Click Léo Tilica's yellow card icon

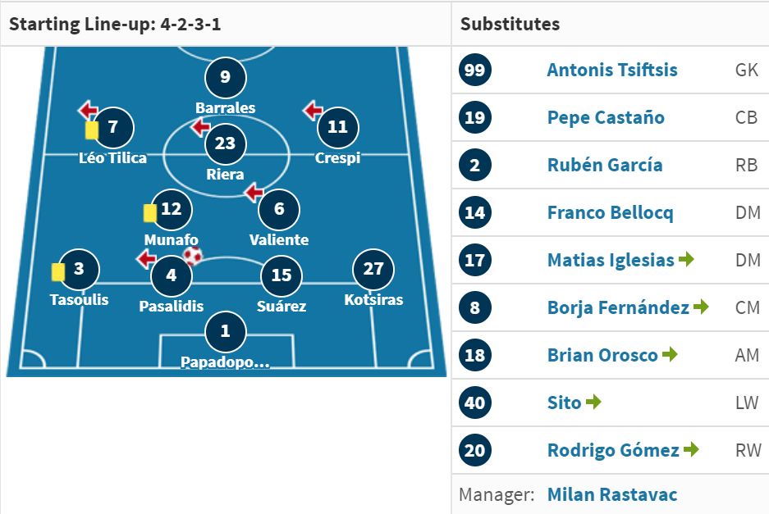[x=92, y=130]
